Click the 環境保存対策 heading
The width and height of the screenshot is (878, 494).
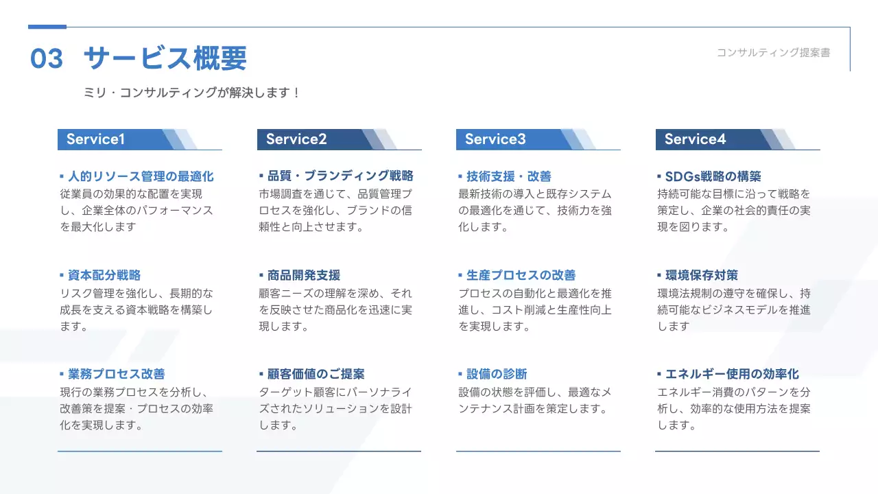pos(701,274)
